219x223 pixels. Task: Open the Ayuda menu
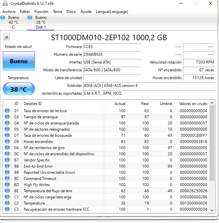tap(86, 12)
